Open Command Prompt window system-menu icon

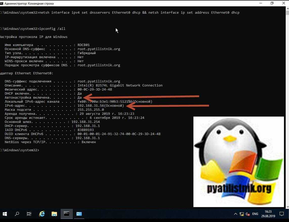click(x=2, y=4)
